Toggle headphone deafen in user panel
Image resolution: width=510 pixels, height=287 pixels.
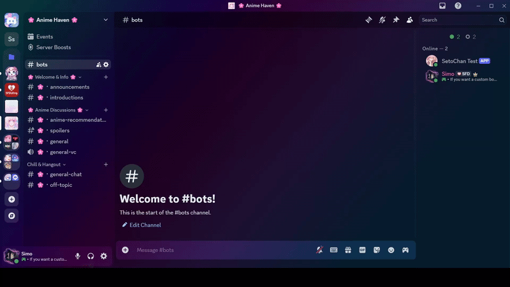pos(91,256)
